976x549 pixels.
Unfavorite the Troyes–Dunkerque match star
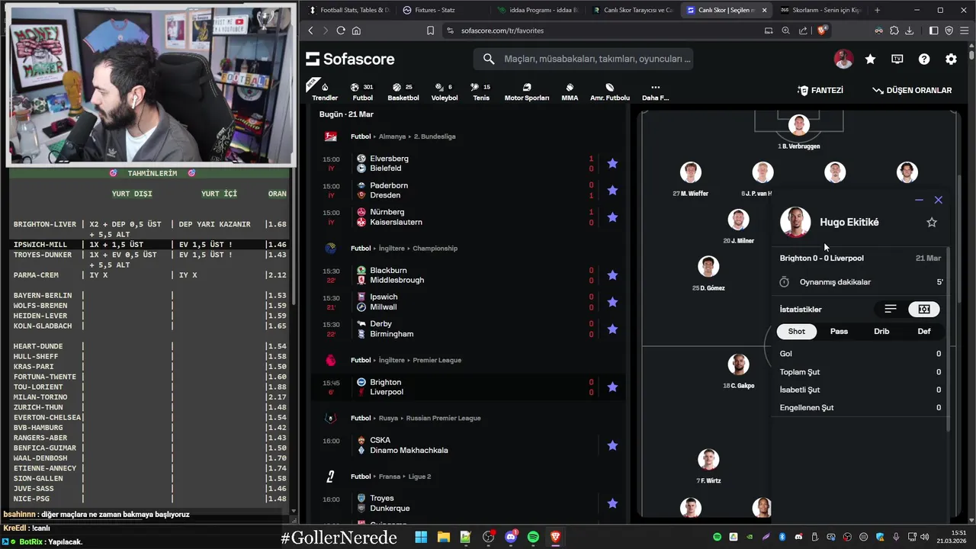click(612, 503)
